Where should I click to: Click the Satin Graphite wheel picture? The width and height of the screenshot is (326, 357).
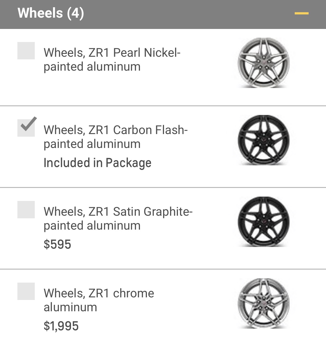(263, 222)
